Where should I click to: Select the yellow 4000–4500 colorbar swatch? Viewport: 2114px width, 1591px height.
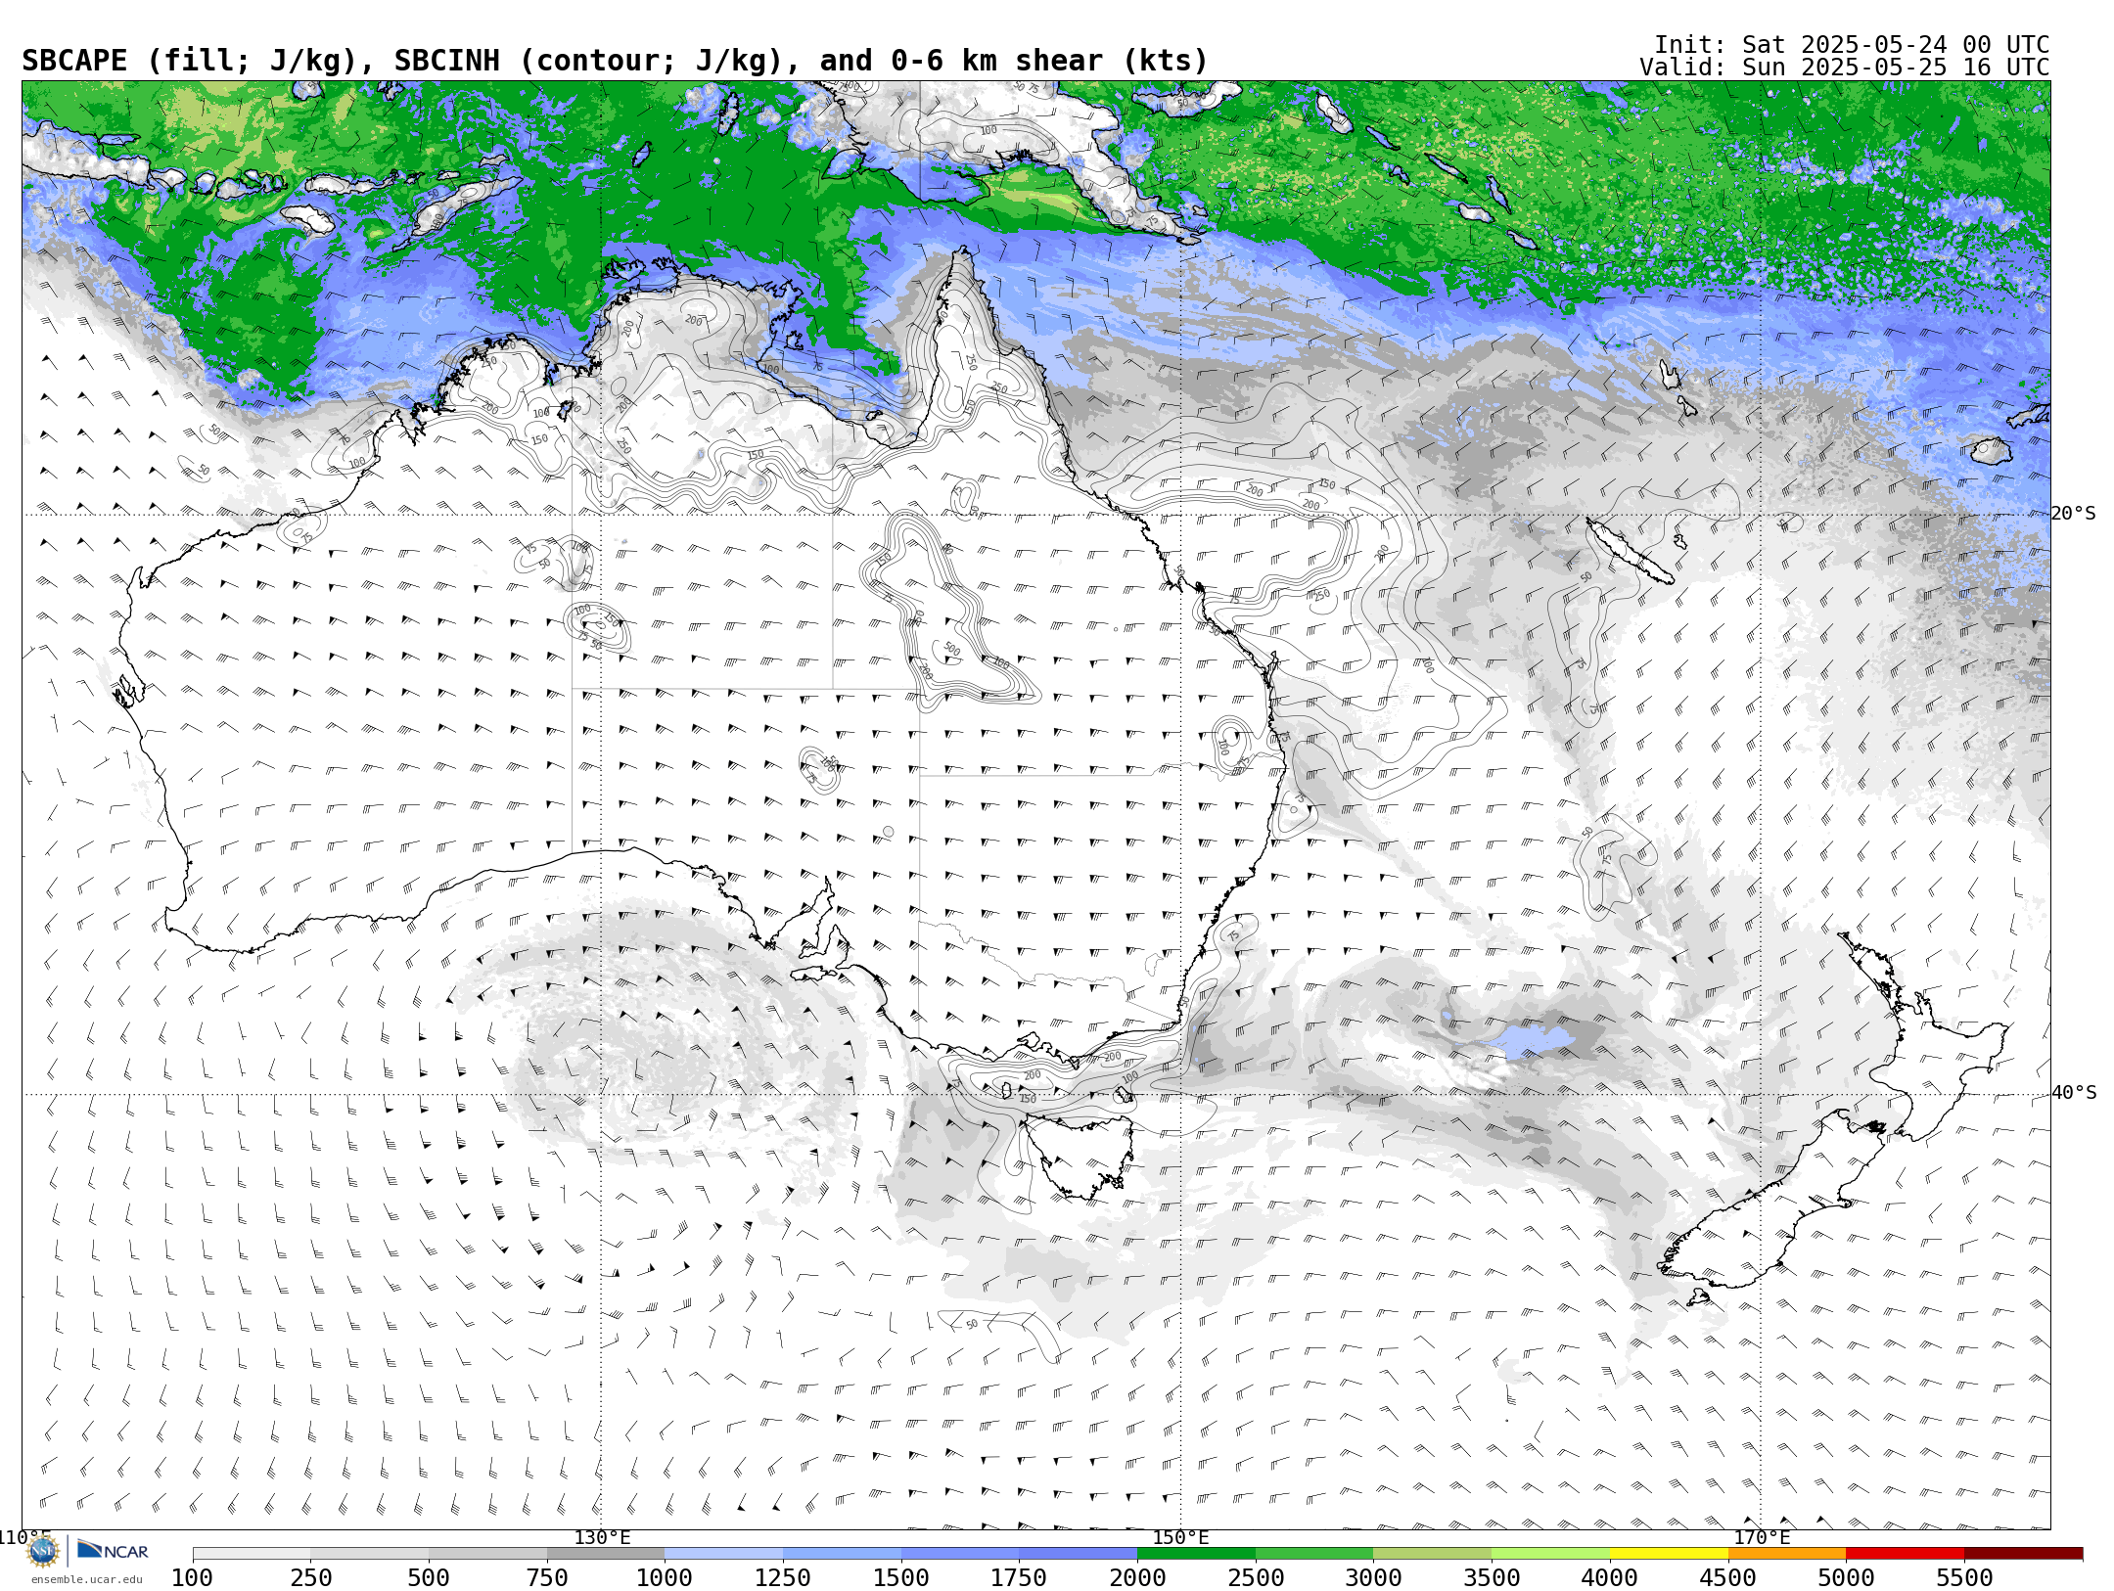[x=1669, y=1553]
